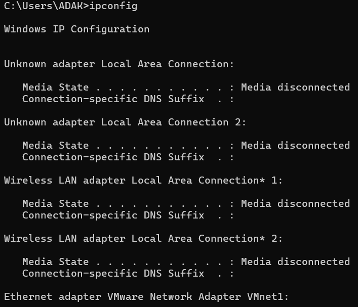The width and height of the screenshot is (358, 307).
Task: Click Connection-specific DNS Suffix under Wireless Connection* 1
Action: (113, 215)
